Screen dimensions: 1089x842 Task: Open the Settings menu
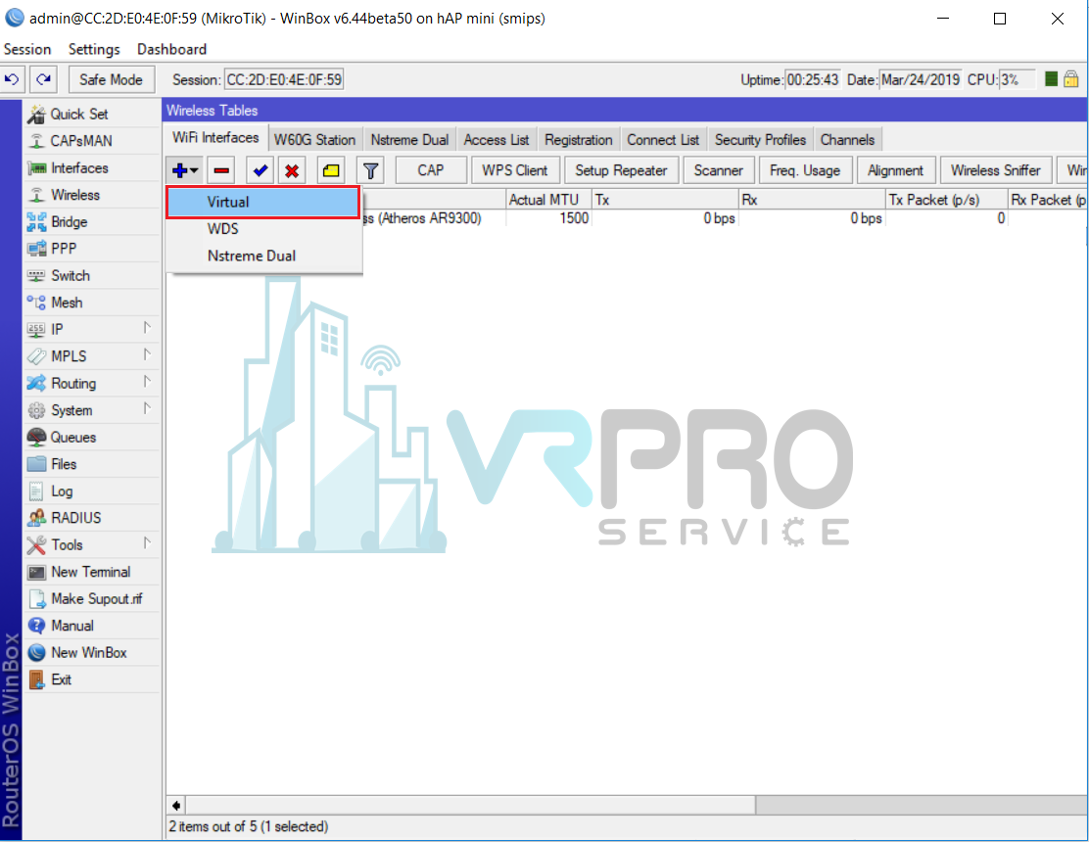point(94,49)
